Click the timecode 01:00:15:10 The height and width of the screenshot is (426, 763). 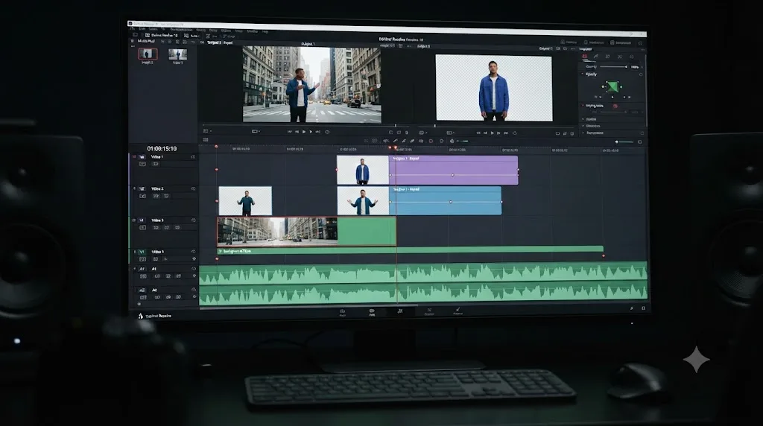(162, 148)
